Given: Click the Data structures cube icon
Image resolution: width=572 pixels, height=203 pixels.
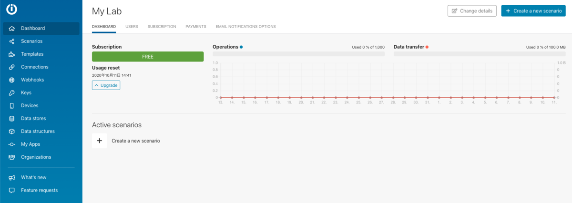Looking at the screenshot, I should pos(12,132).
